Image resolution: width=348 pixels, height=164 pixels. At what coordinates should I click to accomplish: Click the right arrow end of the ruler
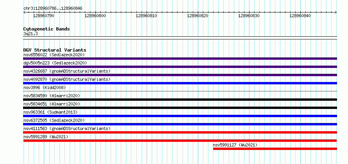(x=336, y=12)
